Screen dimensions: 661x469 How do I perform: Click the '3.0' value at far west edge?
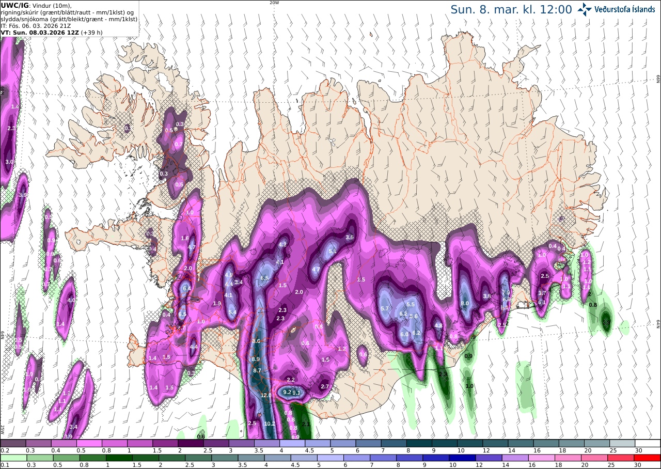[x=9, y=162]
